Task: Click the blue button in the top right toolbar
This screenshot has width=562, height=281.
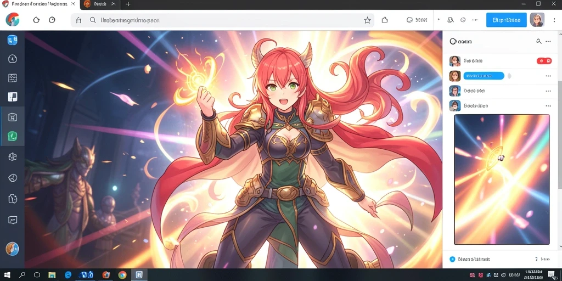Action: pyautogui.click(x=506, y=20)
